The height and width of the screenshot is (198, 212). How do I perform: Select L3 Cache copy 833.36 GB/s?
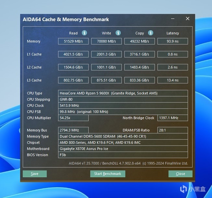pos(140,80)
